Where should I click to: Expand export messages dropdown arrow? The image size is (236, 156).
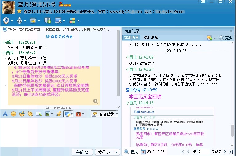coord(214,38)
